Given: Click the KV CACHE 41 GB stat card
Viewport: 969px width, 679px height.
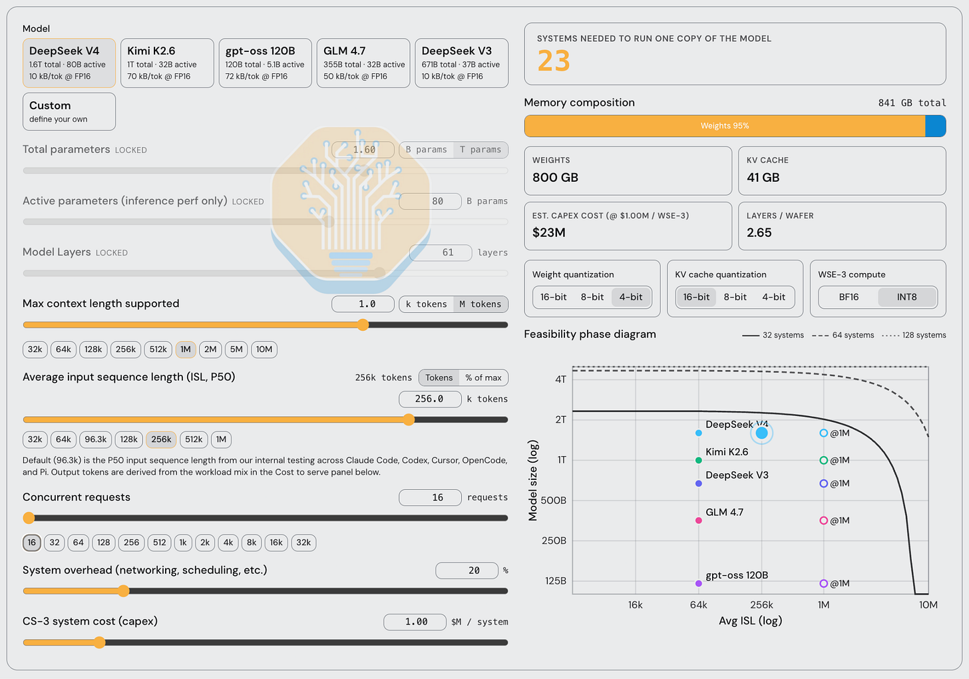Looking at the screenshot, I should (x=842, y=171).
